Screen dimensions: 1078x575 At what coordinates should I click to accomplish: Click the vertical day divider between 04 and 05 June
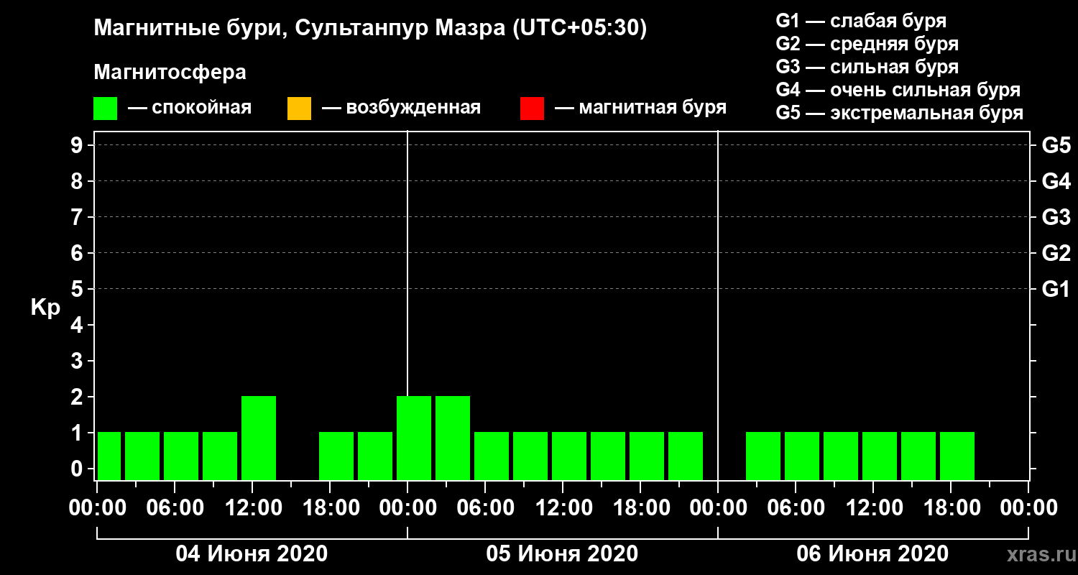pos(407,305)
